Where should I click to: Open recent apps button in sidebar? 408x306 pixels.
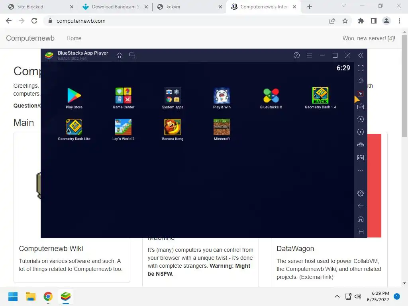[360, 231]
